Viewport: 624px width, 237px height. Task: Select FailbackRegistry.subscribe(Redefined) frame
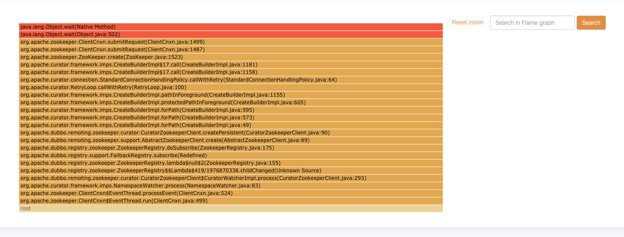click(231, 155)
